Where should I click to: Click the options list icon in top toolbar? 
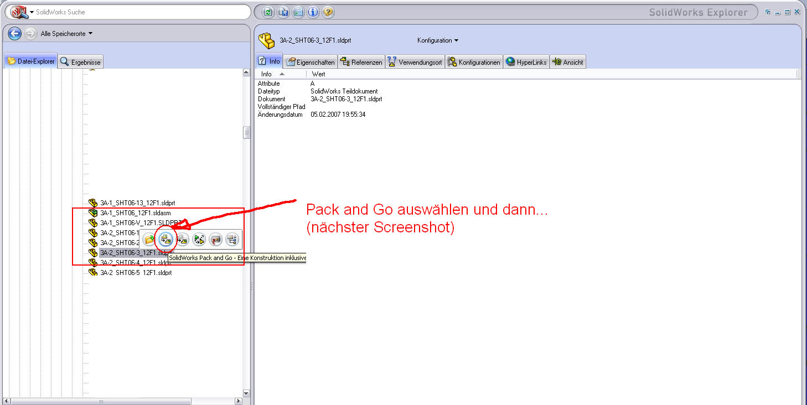pyautogui.click(x=298, y=12)
